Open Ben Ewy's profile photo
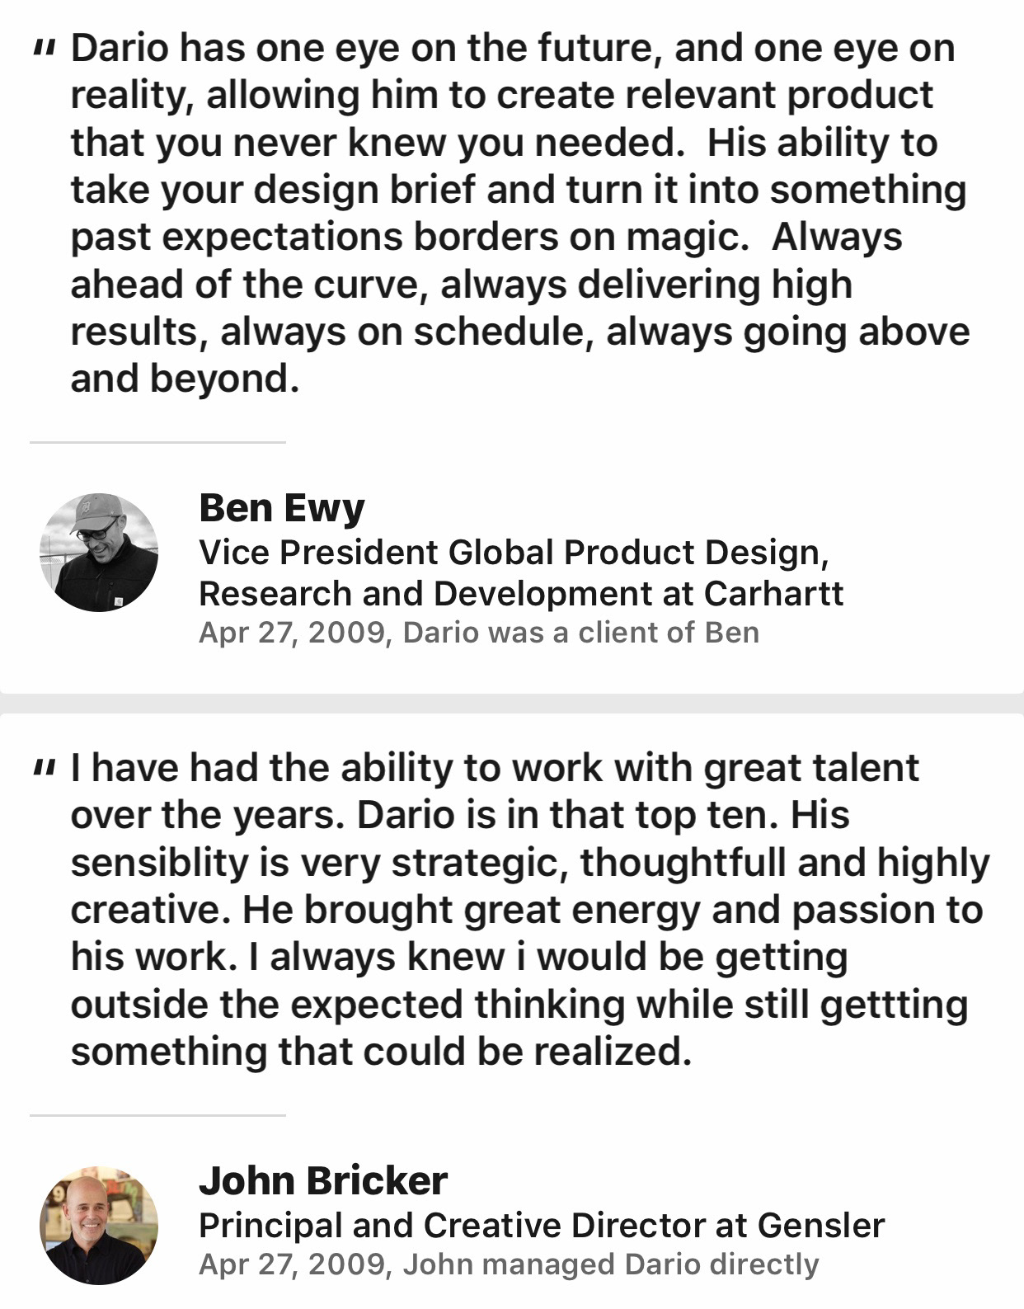Image resolution: width=1024 pixels, height=1309 pixels. (x=99, y=552)
